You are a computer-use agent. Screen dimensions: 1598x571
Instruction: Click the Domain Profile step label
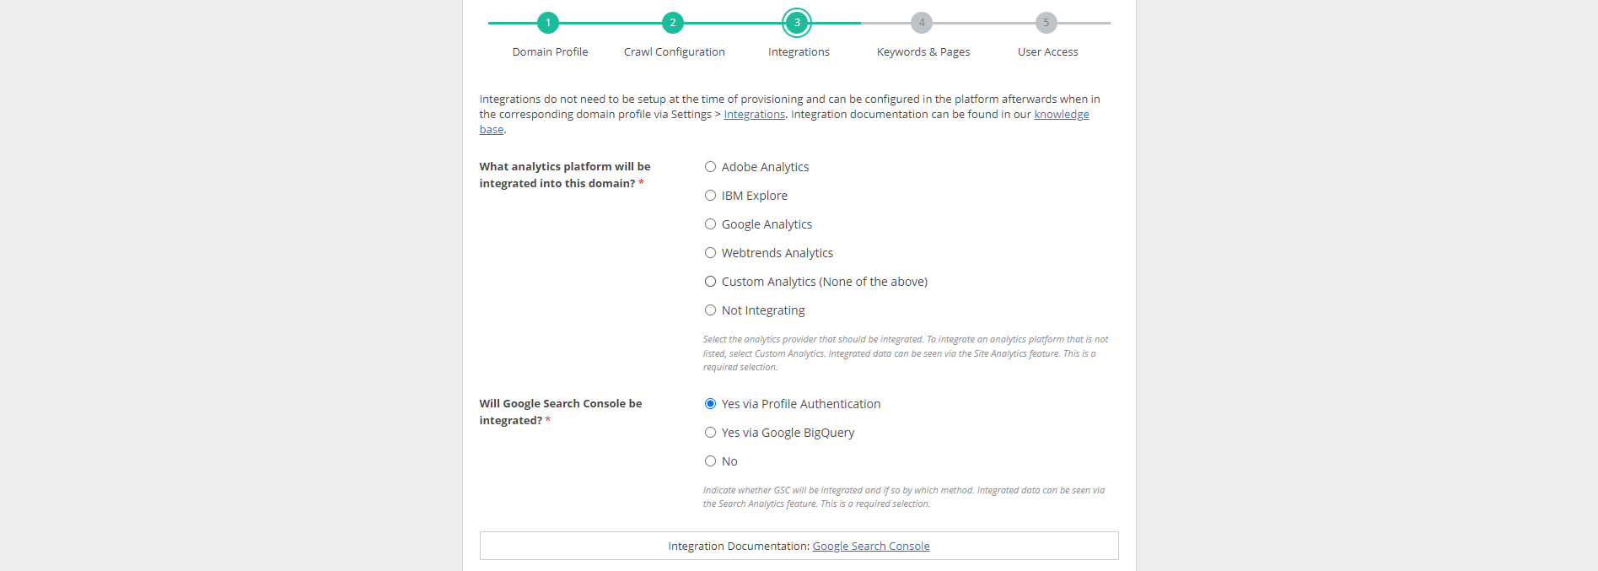[x=550, y=52]
